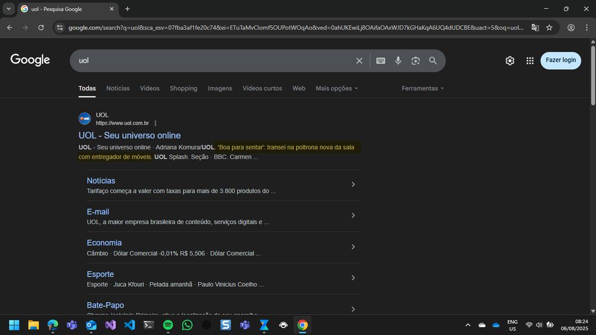Open File Explorer from the taskbar
The height and width of the screenshot is (335, 596).
(x=33, y=325)
